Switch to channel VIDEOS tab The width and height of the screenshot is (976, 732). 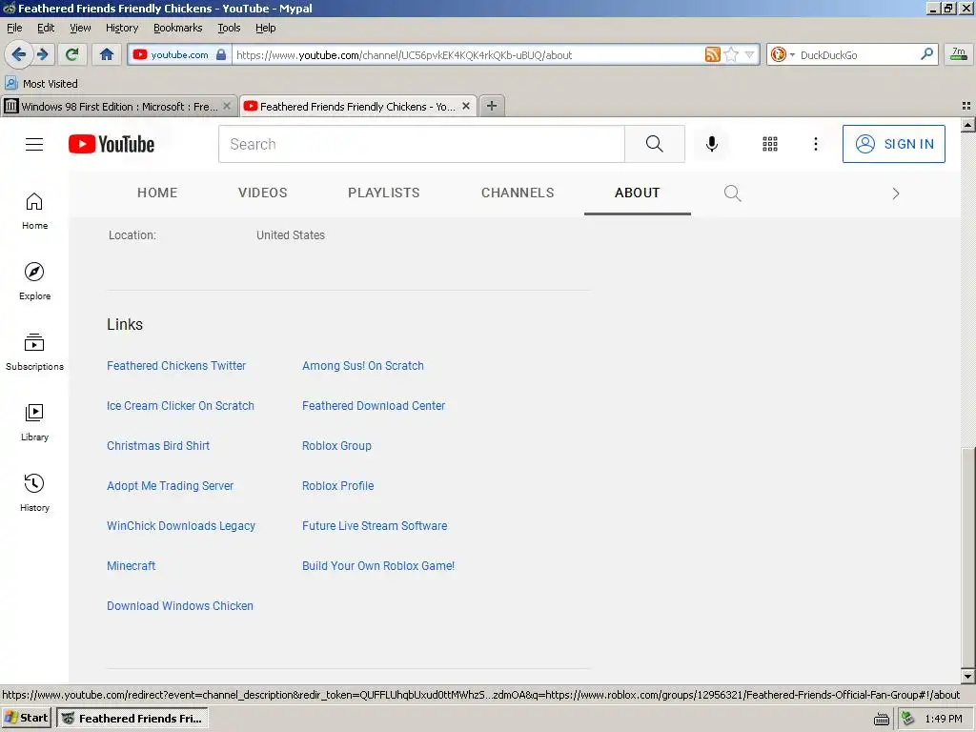(x=263, y=193)
